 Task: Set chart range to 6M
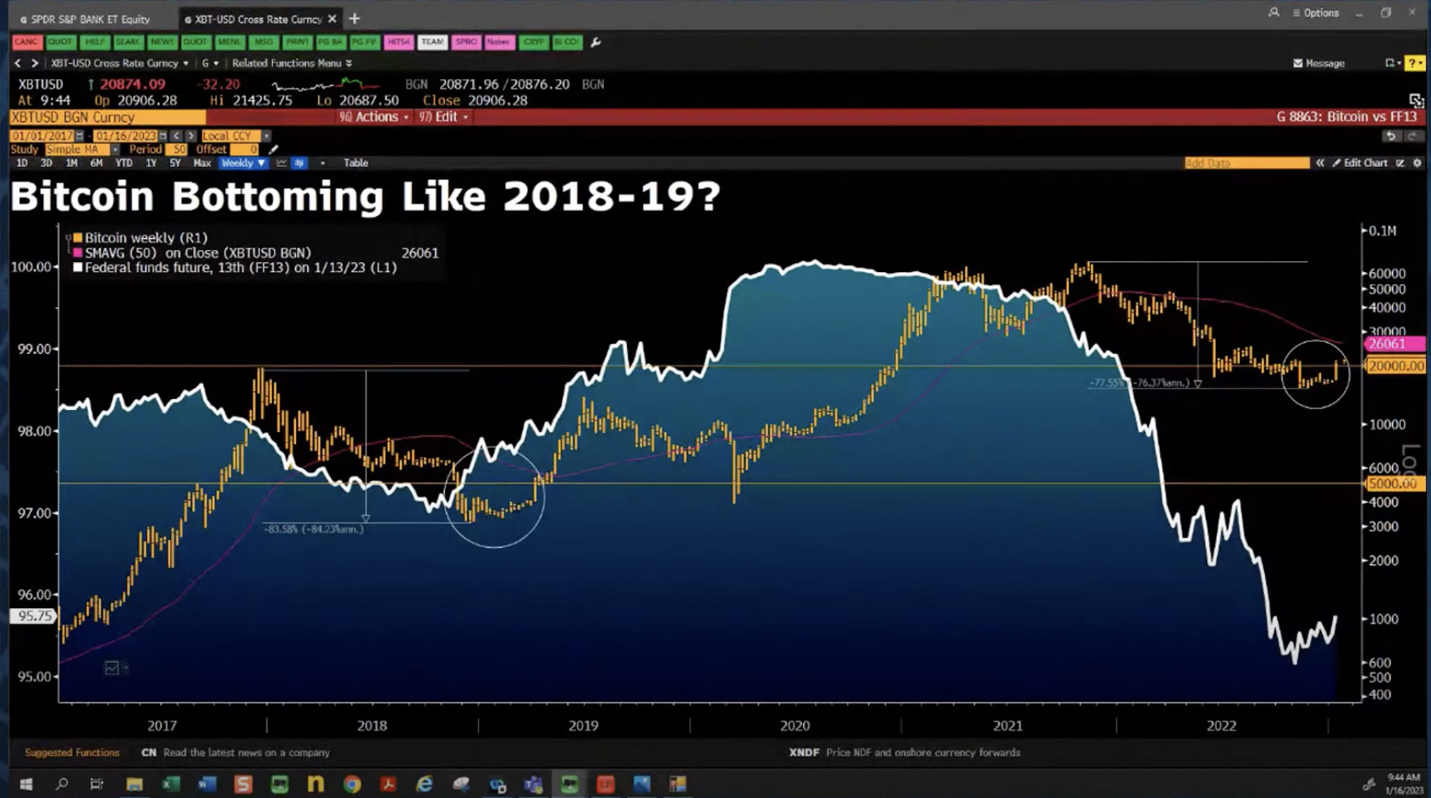(x=96, y=163)
